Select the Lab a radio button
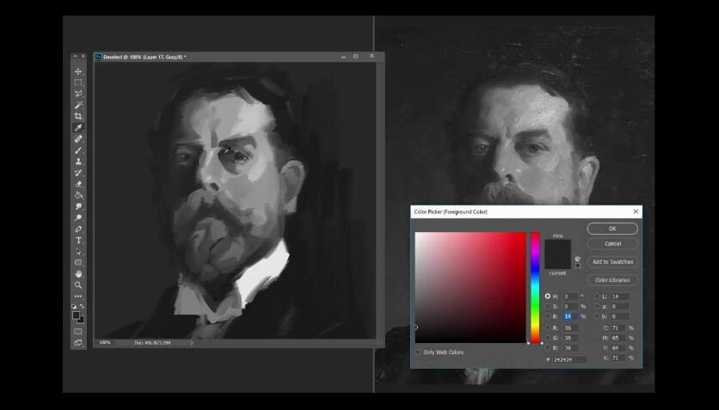 (x=597, y=306)
